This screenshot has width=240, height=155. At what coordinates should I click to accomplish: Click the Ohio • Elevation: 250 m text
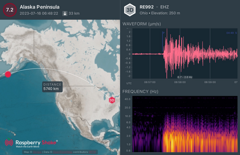pyautogui.click(x=160, y=13)
